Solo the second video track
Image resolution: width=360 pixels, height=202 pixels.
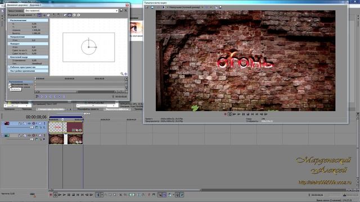pyautogui.click(x=44, y=135)
